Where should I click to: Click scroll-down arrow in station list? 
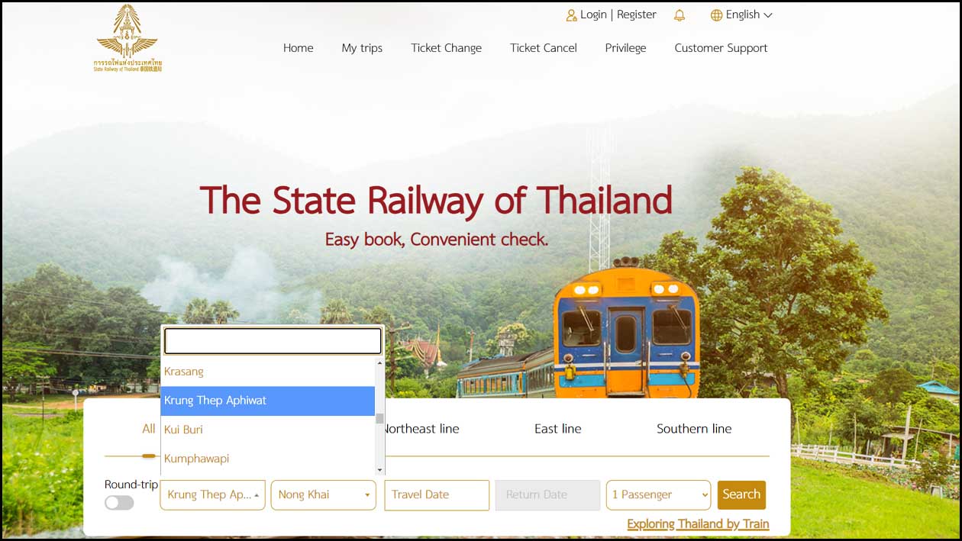pyautogui.click(x=379, y=470)
